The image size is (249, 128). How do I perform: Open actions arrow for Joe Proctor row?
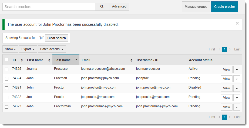tap(237, 98)
